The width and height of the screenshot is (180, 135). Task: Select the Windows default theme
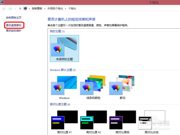coord(64,87)
